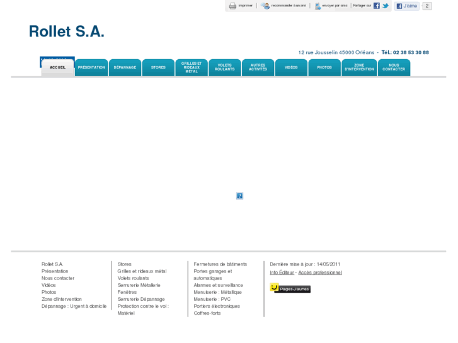458x343 pixels.
Task: Open footer link 'Photos'
Action: coord(49,292)
